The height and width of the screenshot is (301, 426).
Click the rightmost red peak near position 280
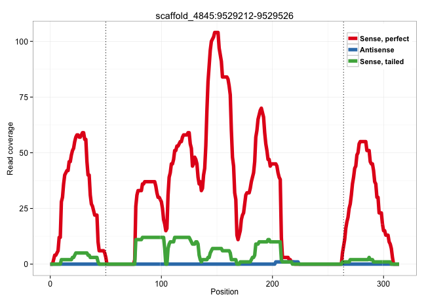tap(362, 141)
